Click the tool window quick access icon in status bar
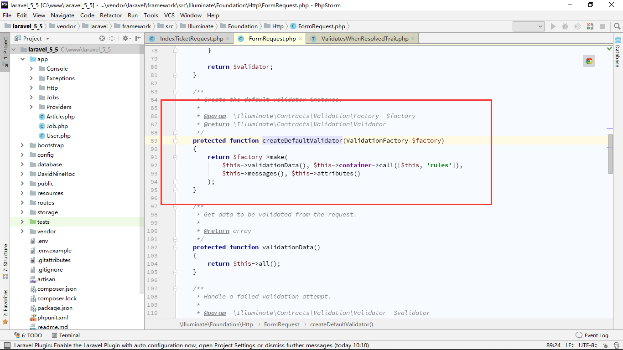Image resolution: width=623 pixels, height=350 pixels. coord(7,345)
